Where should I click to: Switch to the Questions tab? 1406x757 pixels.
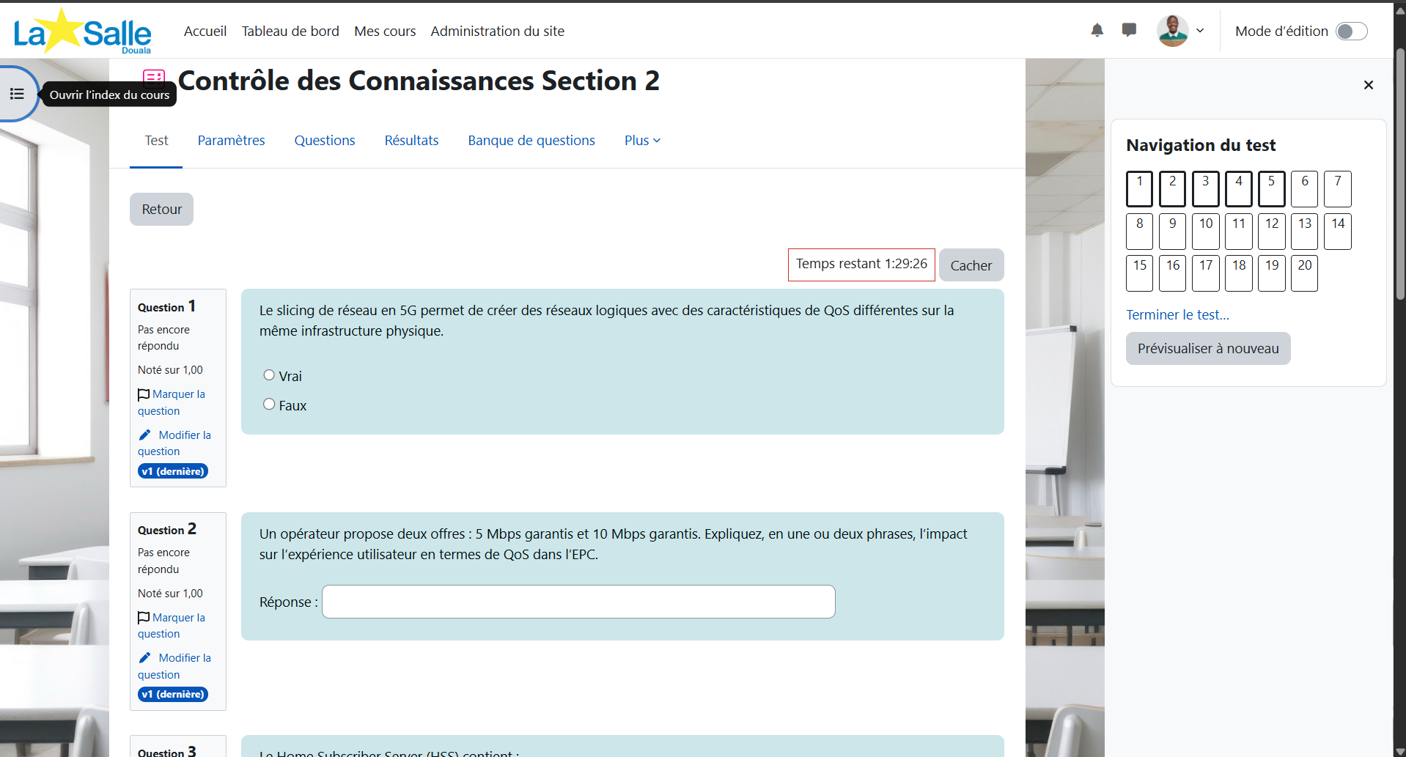point(325,141)
